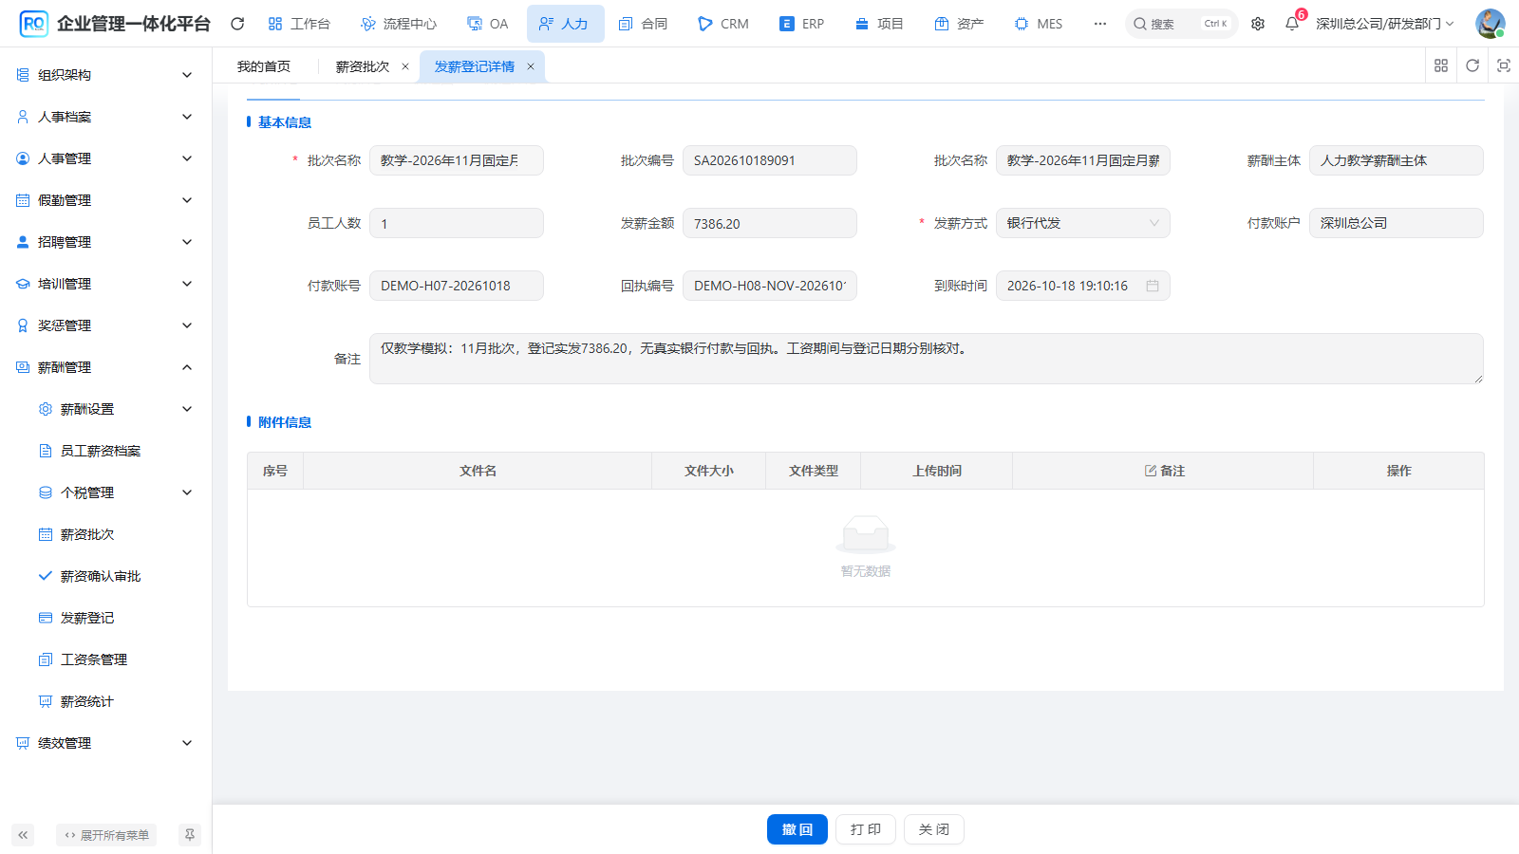Click the 上传时间 column header
This screenshot has height=854, width=1519.
(x=937, y=471)
